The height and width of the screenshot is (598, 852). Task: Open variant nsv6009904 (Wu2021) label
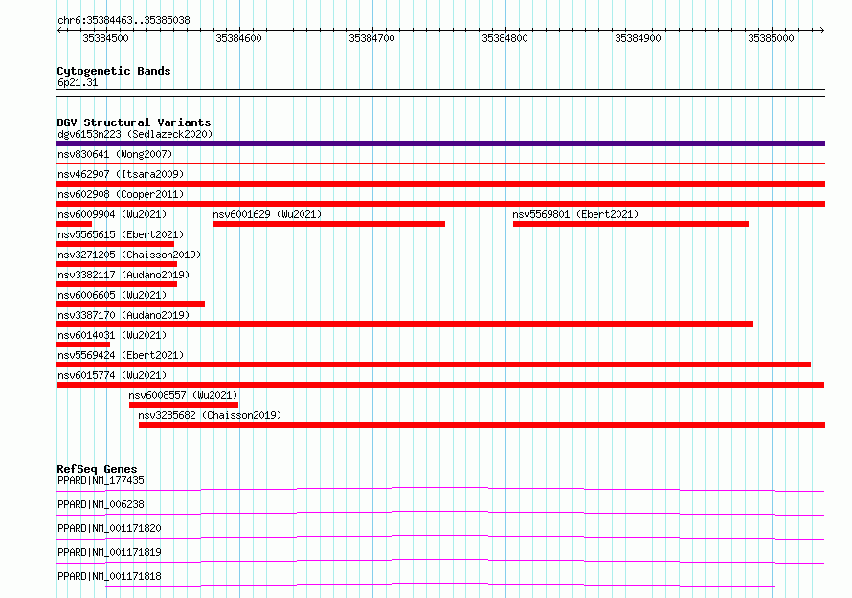pos(112,214)
